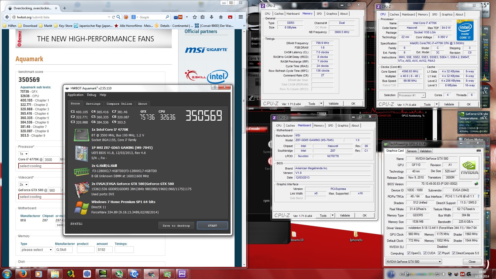The width and height of the screenshot is (496, 279).
Task: Switch to Settings tab in Aquamark
Action: tap(93, 104)
